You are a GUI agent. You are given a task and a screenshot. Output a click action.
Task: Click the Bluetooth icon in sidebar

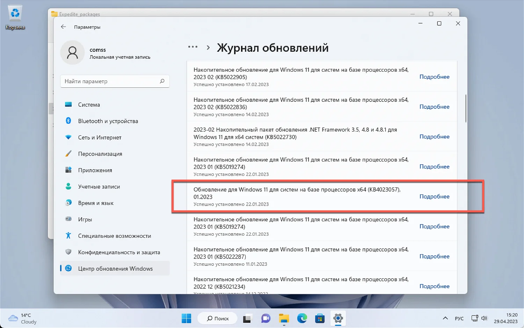pos(68,121)
